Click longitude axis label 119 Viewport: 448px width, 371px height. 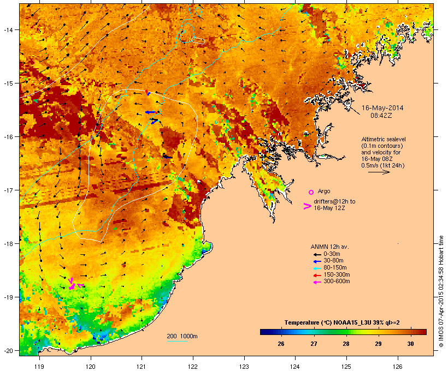tap(39, 367)
